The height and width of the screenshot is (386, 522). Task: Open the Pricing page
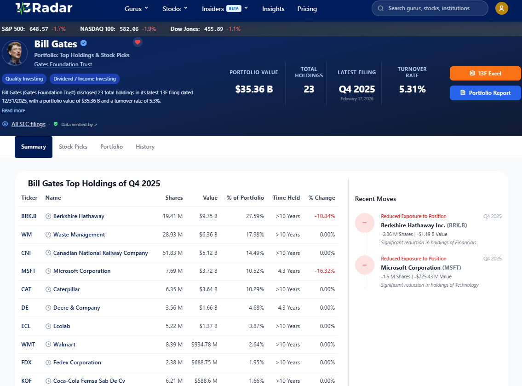[x=307, y=9]
